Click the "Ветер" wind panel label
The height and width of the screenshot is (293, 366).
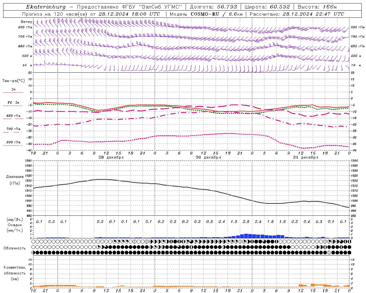coord(27,22)
